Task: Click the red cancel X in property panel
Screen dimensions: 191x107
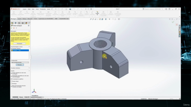Action: [14, 28]
